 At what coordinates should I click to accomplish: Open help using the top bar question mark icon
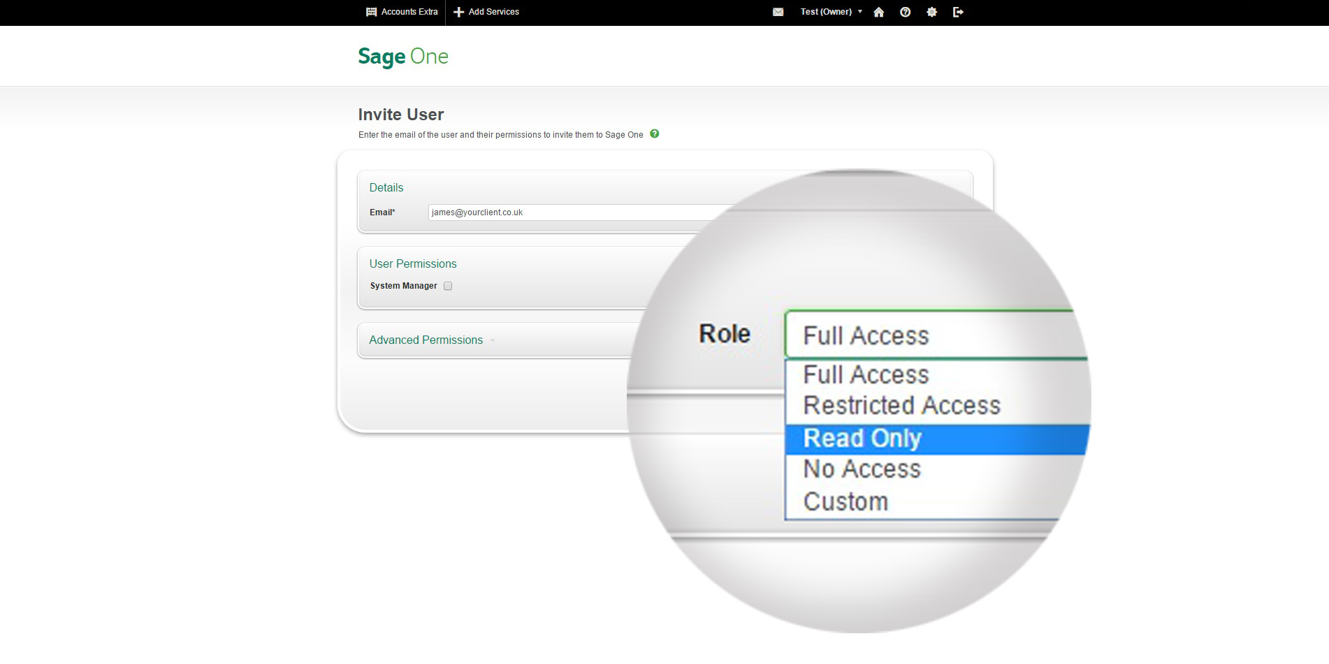click(x=905, y=12)
